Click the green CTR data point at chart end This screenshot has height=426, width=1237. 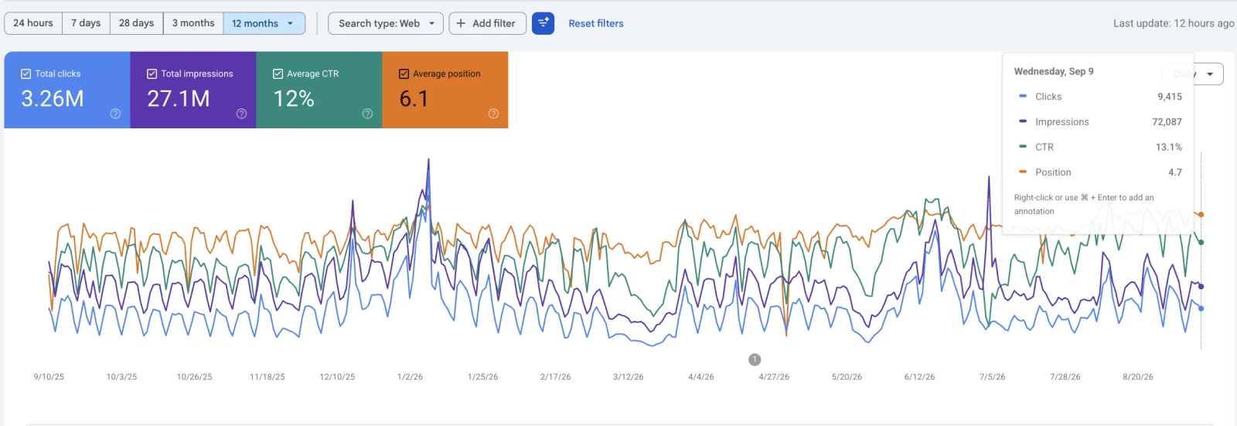(1201, 242)
